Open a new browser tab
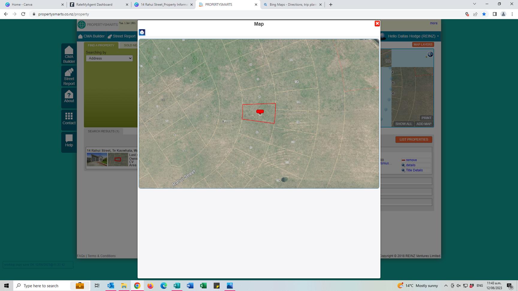This screenshot has height=291, width=518. (x=331, y=4)
